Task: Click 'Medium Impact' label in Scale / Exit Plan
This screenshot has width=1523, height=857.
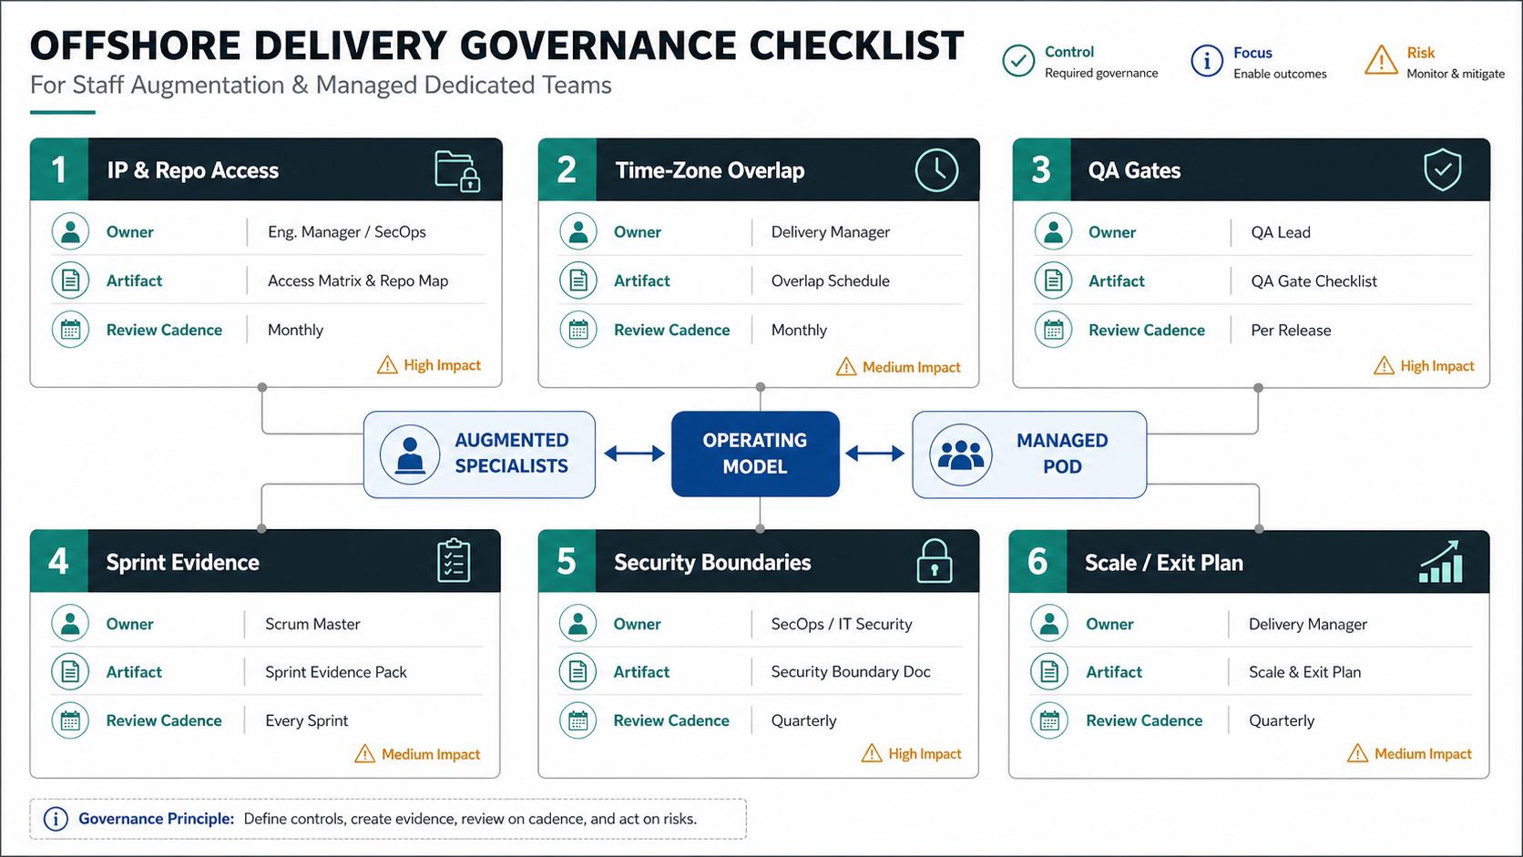Action: coord(1423,754)
